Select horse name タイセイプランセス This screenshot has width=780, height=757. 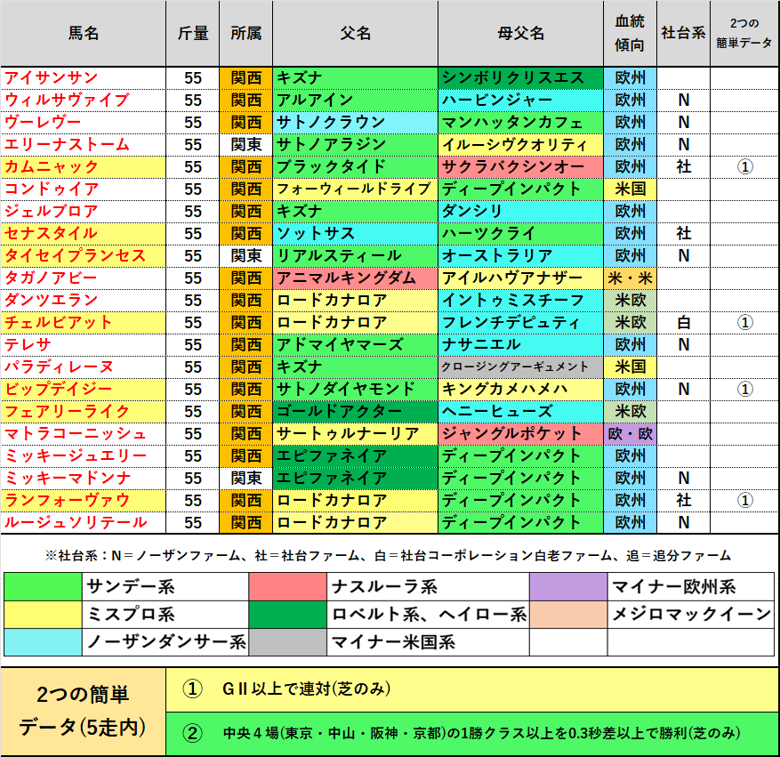(83, 256)
